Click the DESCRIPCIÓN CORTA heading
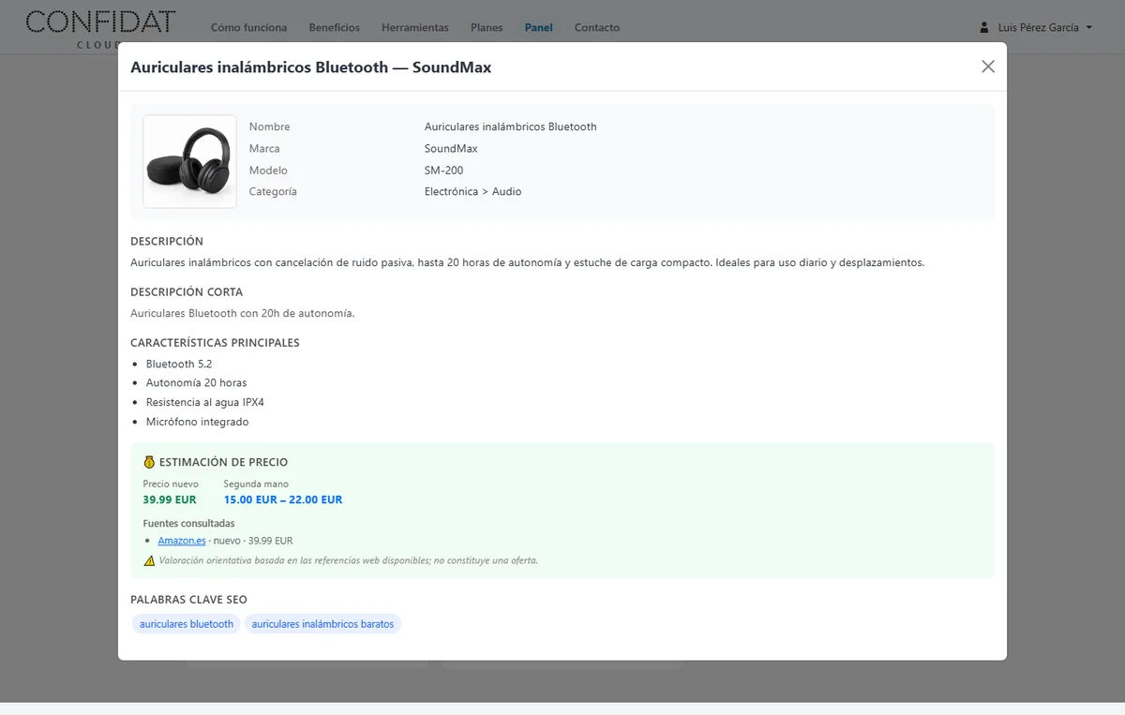 [x=187, y=291]
